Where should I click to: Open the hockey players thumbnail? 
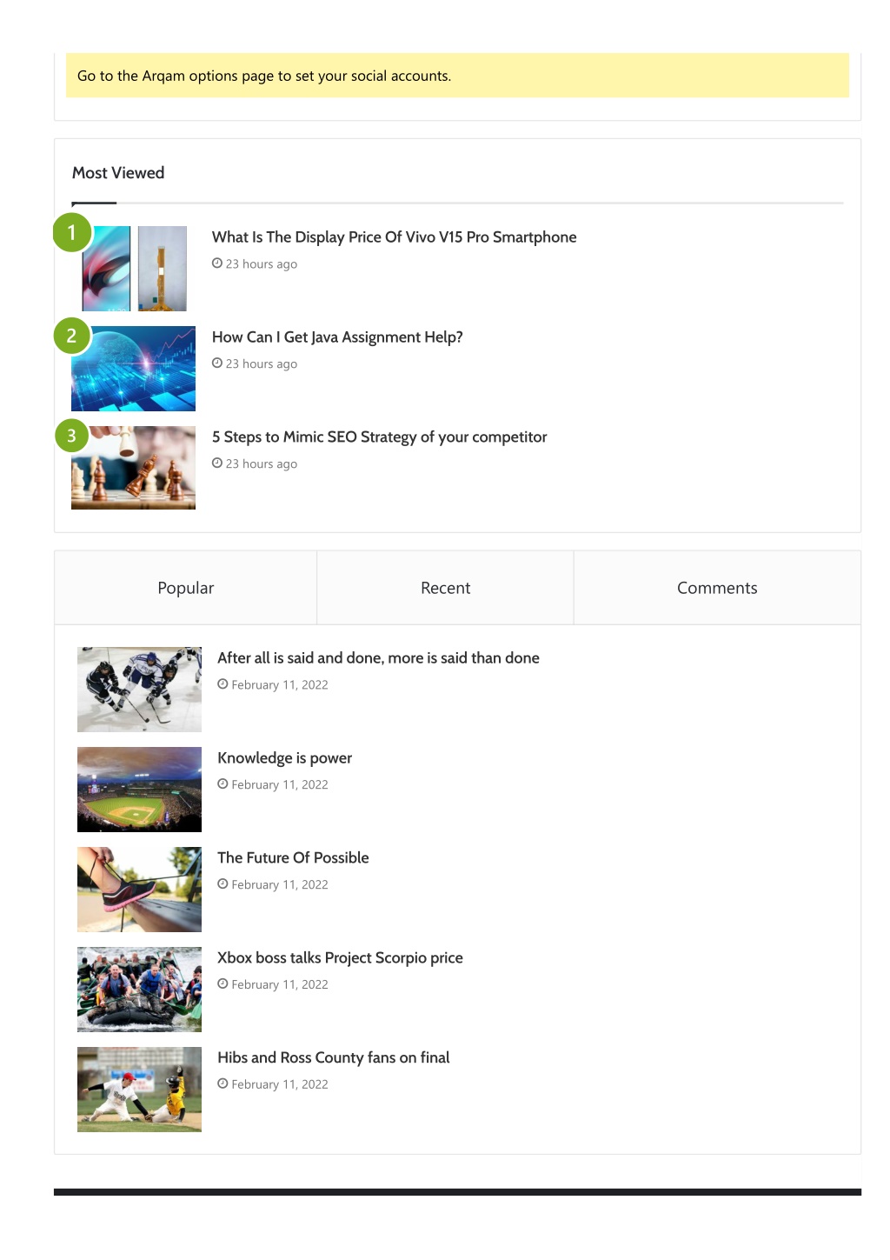point(139,690)
